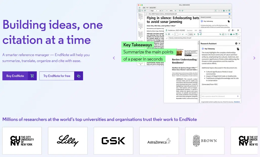This screenshot has height=157, width=260.
Task: Click 100% zoom field in Anderson toolbar
Action: pyautogui.click(x=191, y=34)
